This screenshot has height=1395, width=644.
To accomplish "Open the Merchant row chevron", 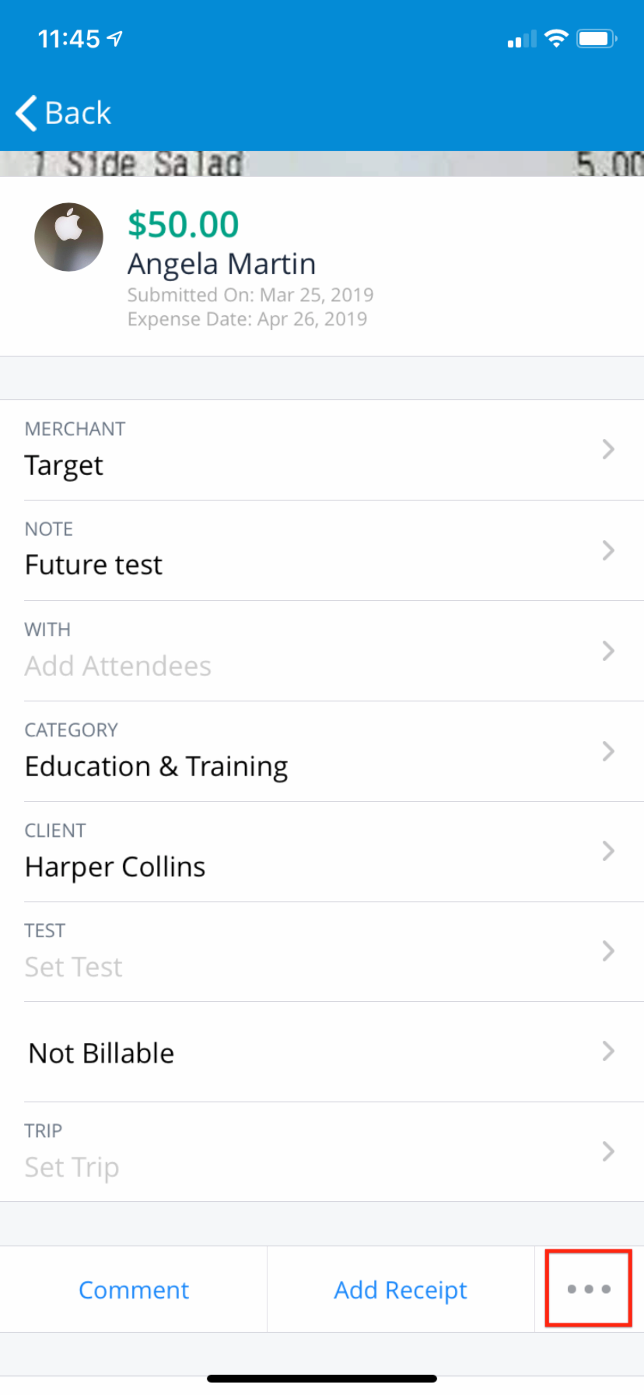I will [608, 449].
